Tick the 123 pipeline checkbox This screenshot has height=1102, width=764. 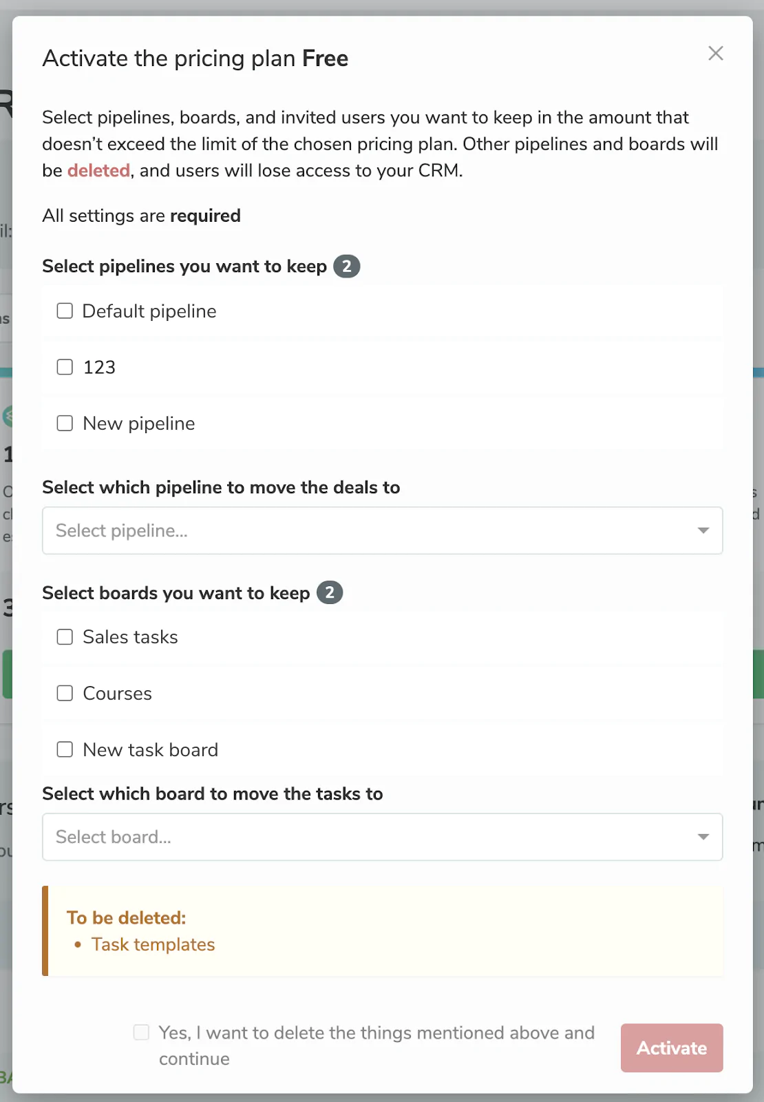(65, 367)
